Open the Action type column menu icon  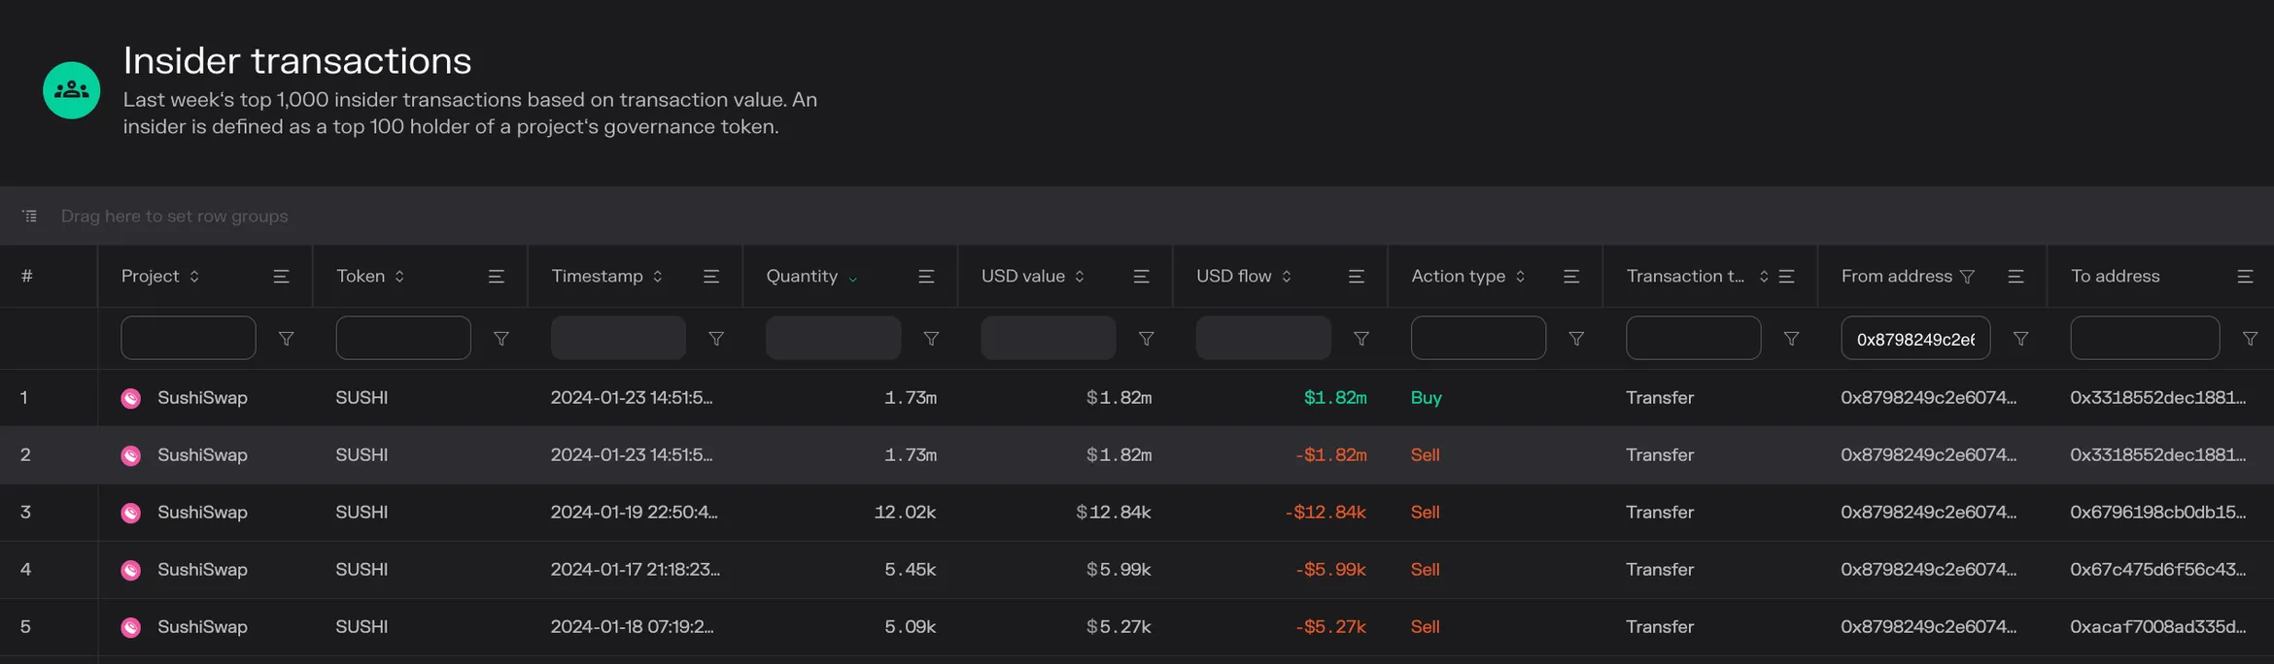click(x=1571, y=277)
